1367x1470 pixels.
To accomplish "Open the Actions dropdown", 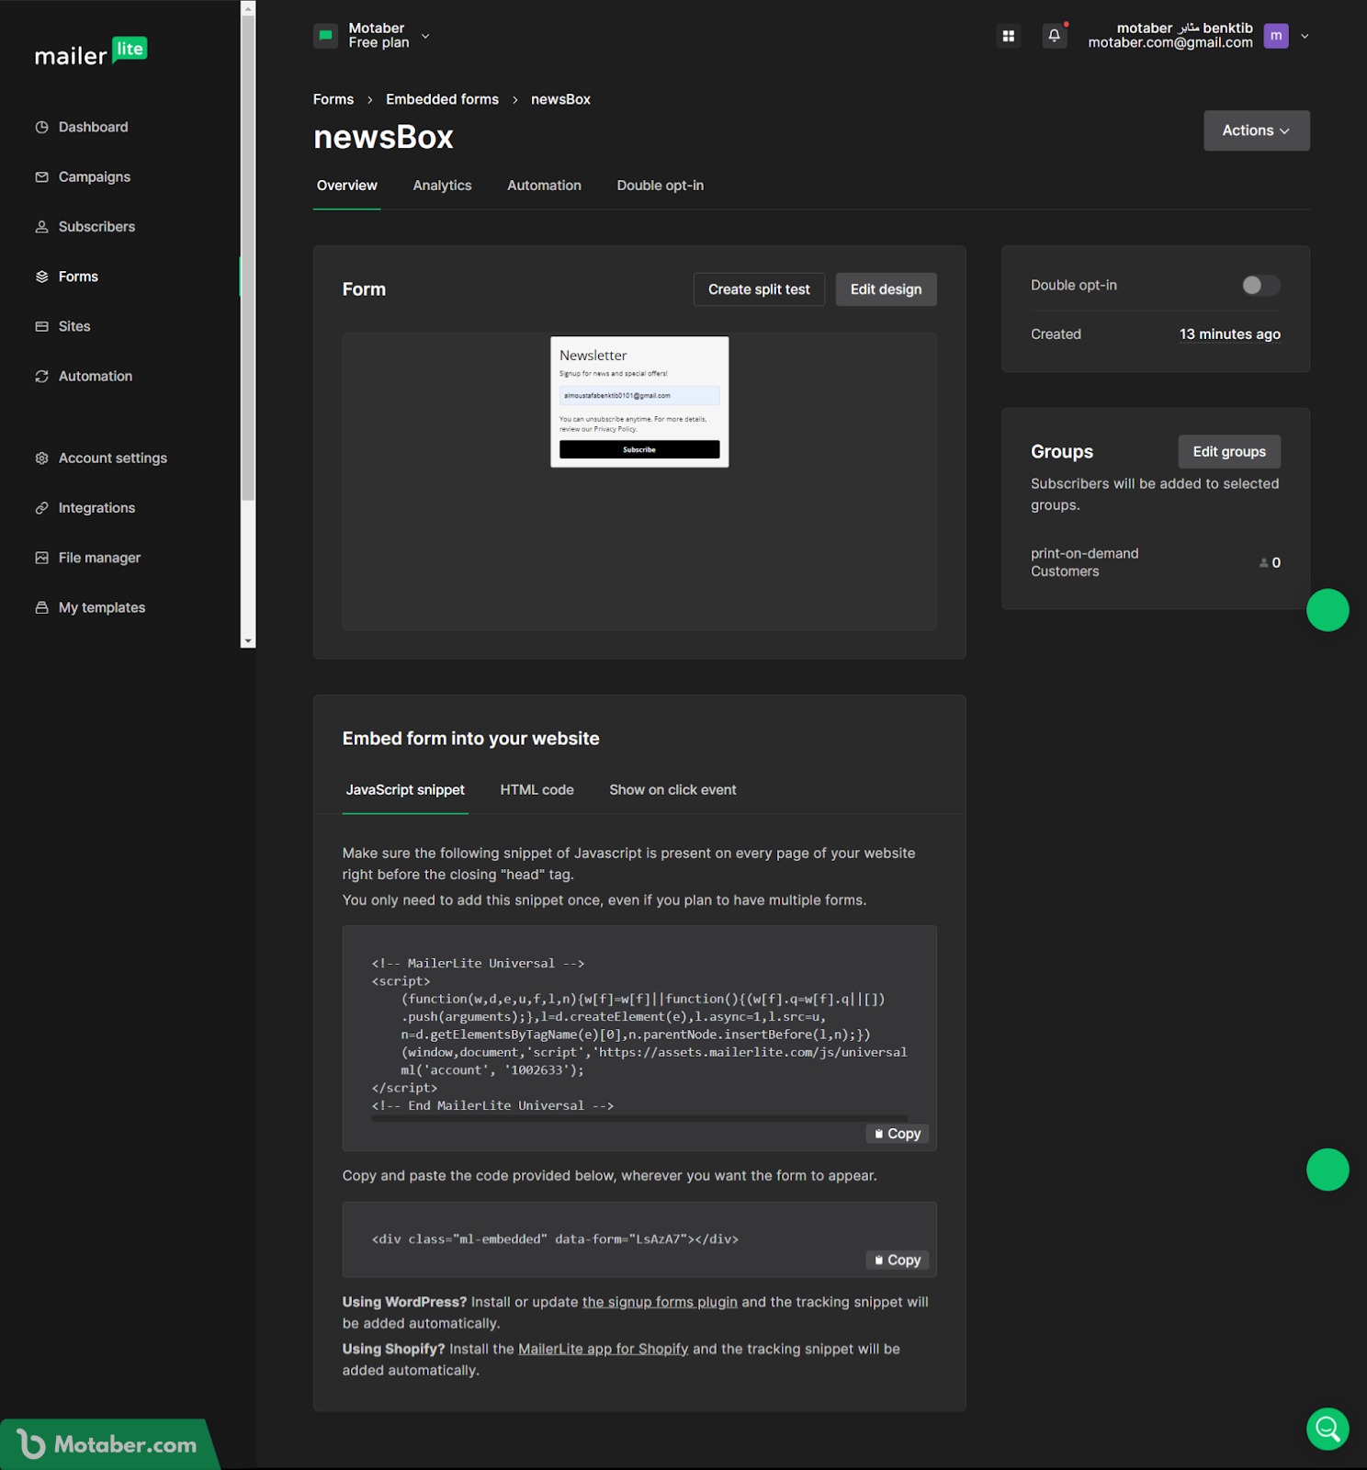I will tap(1256, 130).
